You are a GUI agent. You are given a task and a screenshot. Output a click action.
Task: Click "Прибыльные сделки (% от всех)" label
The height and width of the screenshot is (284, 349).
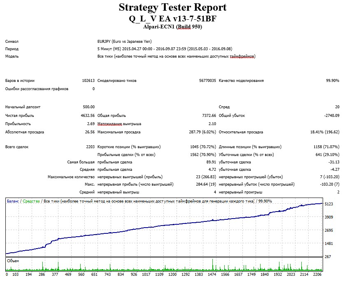point(126,155)
